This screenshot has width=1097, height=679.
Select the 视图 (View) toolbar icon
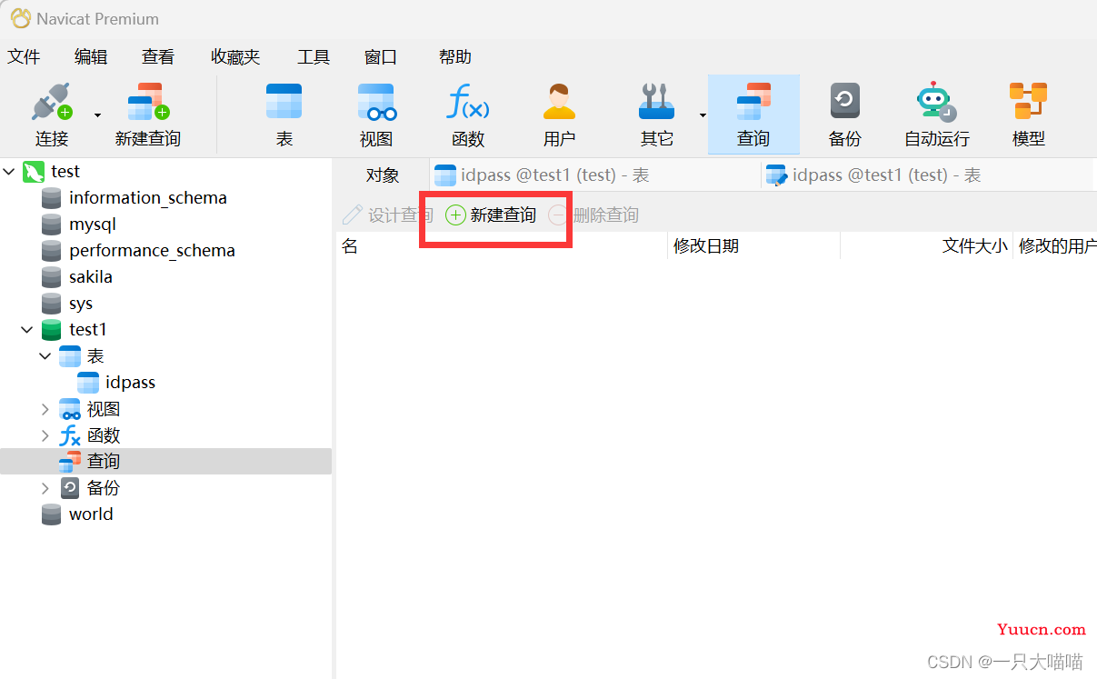(x=376, y=102)
